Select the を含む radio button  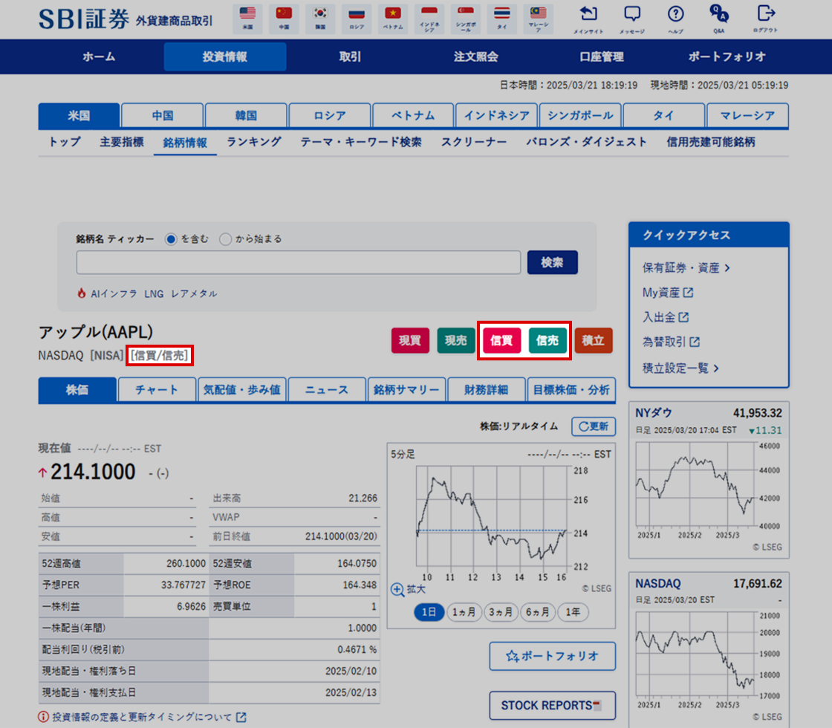pyautogui.click(x=171, y=239)
